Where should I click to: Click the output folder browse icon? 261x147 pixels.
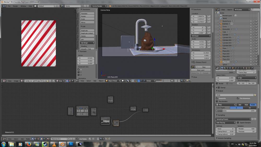click(255, 95)
